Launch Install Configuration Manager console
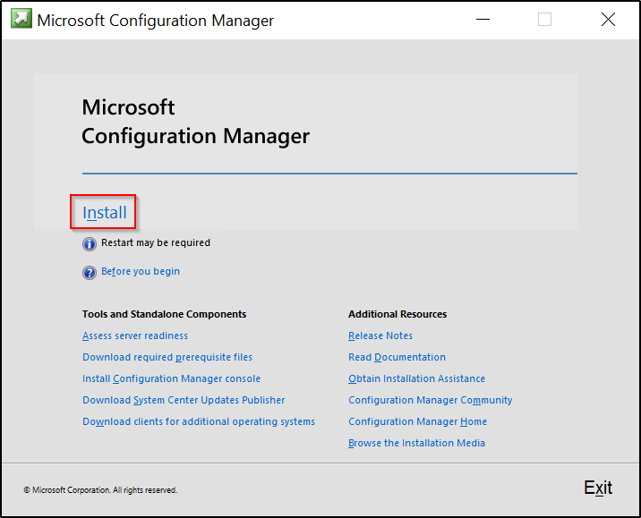 point(171,378)
